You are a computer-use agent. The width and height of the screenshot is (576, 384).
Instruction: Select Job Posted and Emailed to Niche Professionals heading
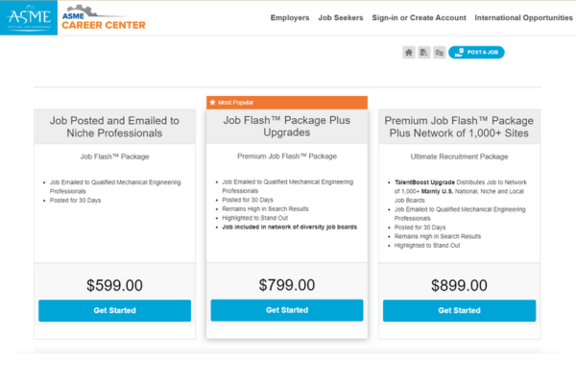(x=114, y=127)
